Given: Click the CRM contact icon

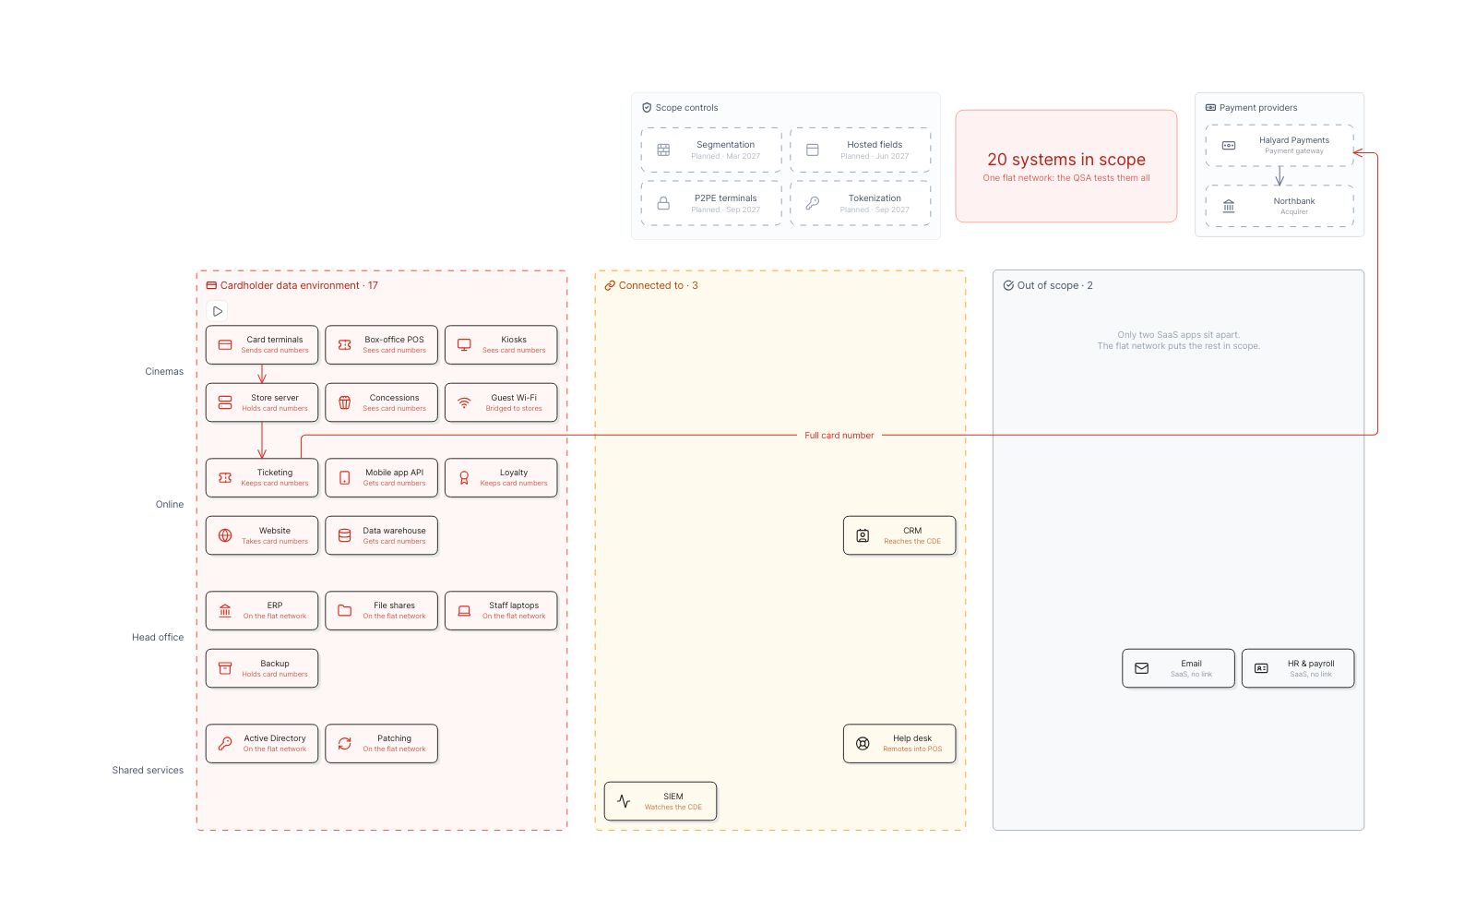Looking at the screenshot, I should [863, 535].
